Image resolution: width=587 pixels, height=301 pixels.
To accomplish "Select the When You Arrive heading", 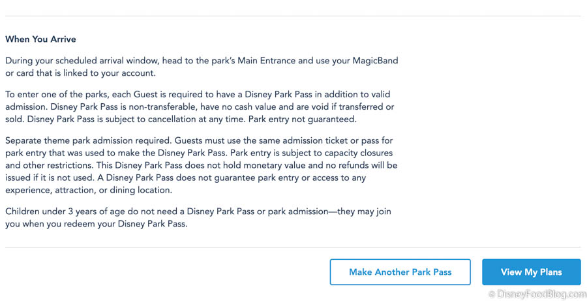I will coord(40,39).
